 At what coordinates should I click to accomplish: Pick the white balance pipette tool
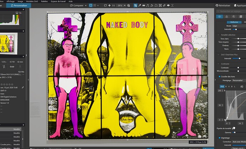[x=140, y=5]
